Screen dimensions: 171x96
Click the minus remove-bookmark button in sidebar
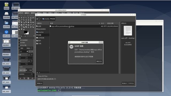tap(39, 73)
